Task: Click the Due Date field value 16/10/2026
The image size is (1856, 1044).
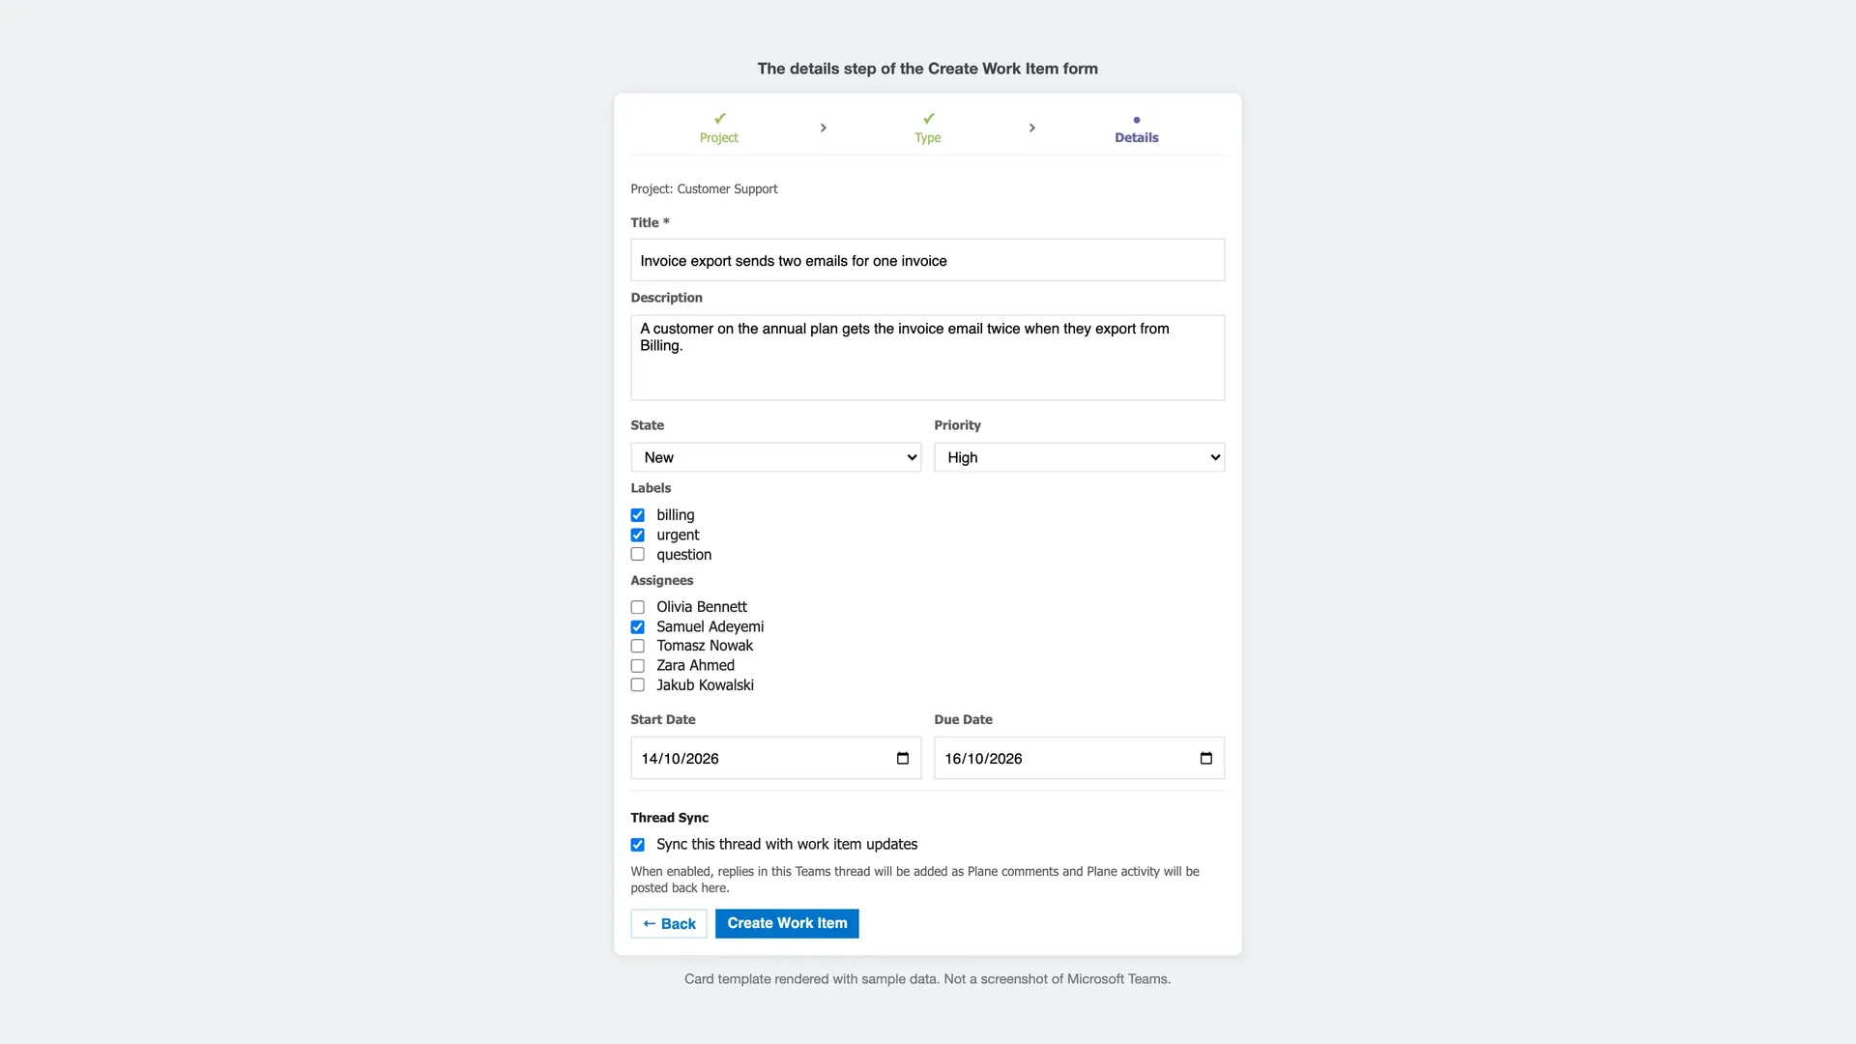Action: tap(984, 759)
